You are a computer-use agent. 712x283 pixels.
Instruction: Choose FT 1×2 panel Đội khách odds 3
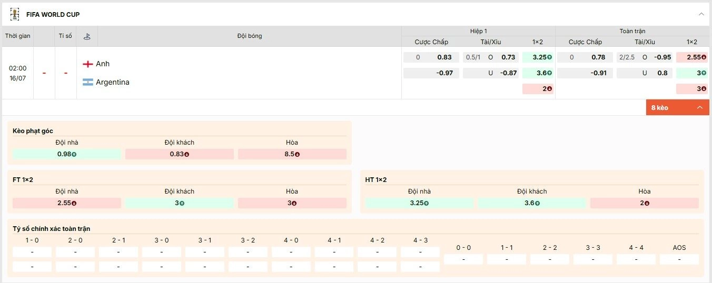point(180,203)
